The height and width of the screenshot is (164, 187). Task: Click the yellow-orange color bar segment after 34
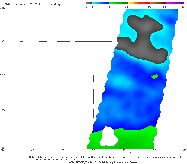click(134, 3)
